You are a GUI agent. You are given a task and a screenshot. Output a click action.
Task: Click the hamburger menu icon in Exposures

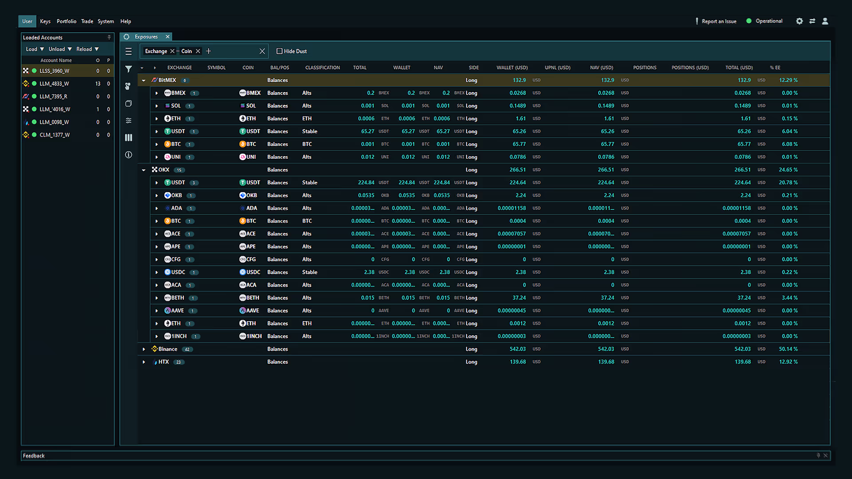point(129,51)
